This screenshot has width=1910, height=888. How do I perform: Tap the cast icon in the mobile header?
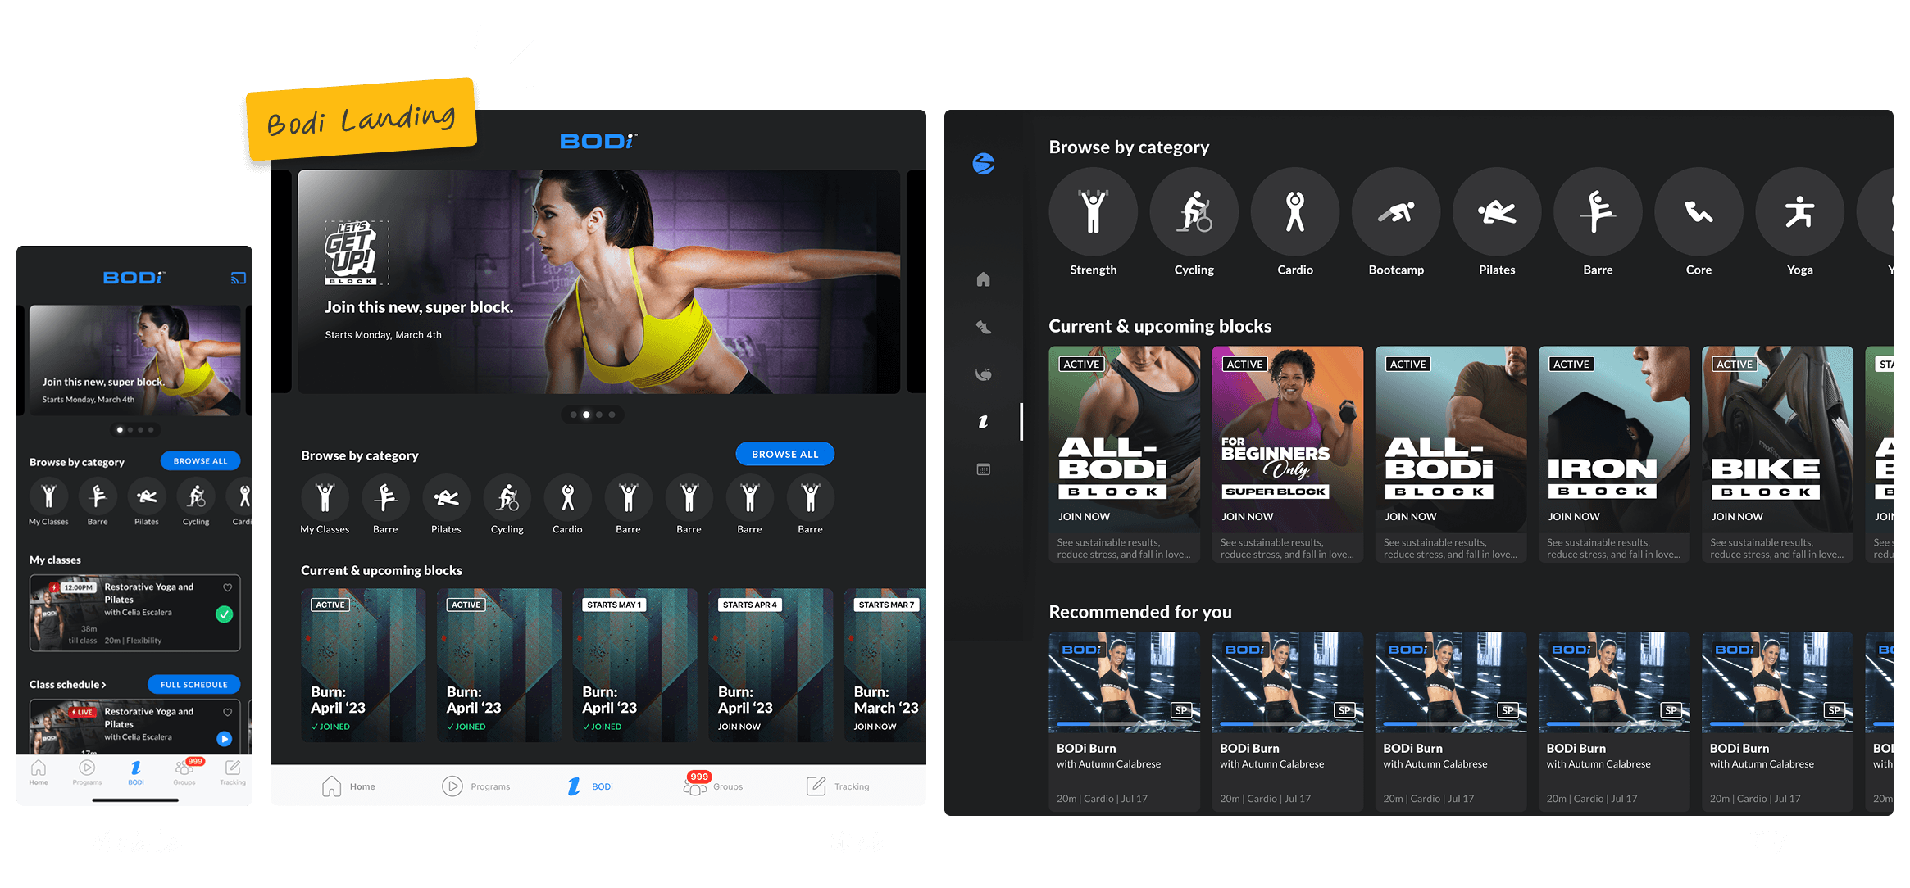pos(239,279)
